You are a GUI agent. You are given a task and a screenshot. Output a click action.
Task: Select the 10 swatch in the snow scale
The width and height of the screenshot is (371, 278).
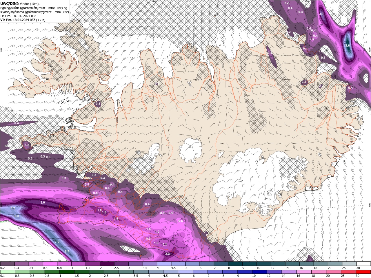[264, 264]
